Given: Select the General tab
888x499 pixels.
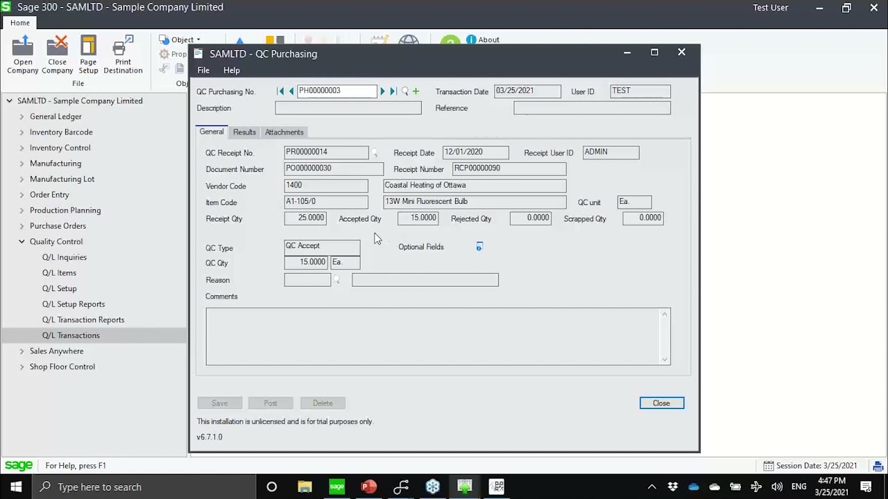Looking at the screenshot, I should 212,132.
